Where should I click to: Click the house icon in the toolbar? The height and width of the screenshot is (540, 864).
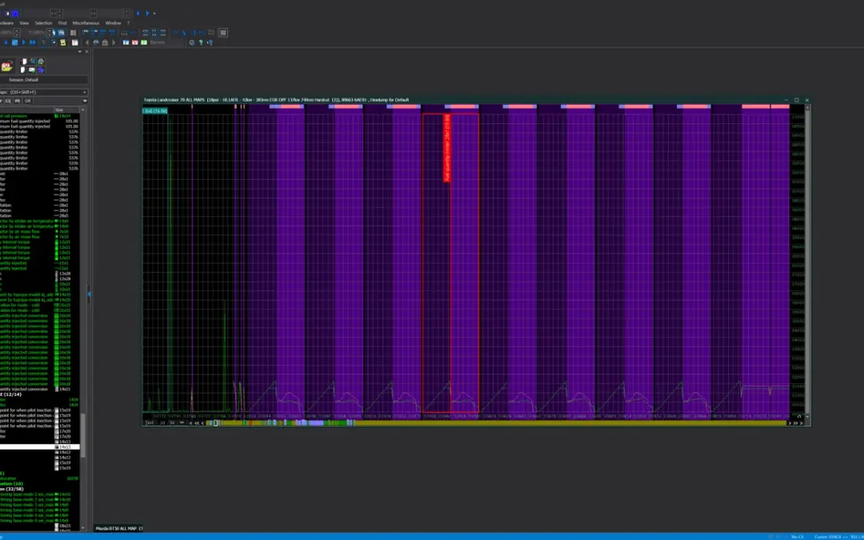(105, 42)
